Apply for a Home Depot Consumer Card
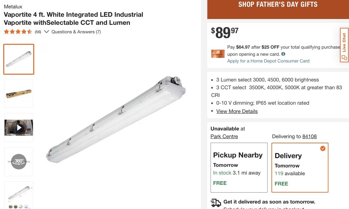 coord(268,61)
